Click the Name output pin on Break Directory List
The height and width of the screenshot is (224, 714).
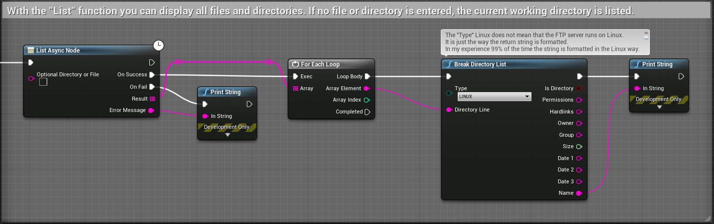pyautogui.click(x=579, y=193)
